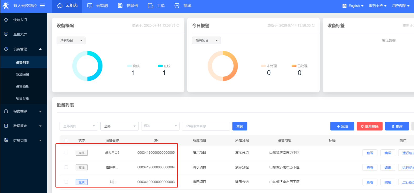Tick the checkbox for device 虚拟串口2
The width and height of the screenshot is (414, 193).
coord(66,153)
